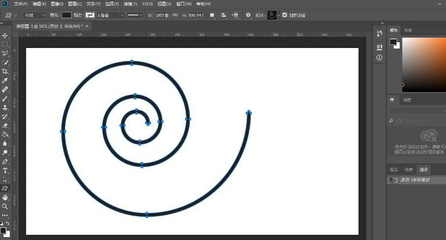The width and height of the screenshot is (446, 240).
Task: Select the Brush tool
Action: 5,98
